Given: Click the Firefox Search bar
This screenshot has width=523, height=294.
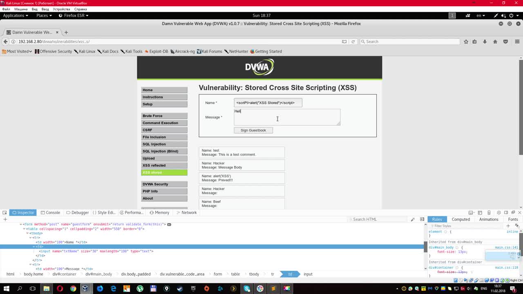Looking at the screenshot, I should 409,42.
